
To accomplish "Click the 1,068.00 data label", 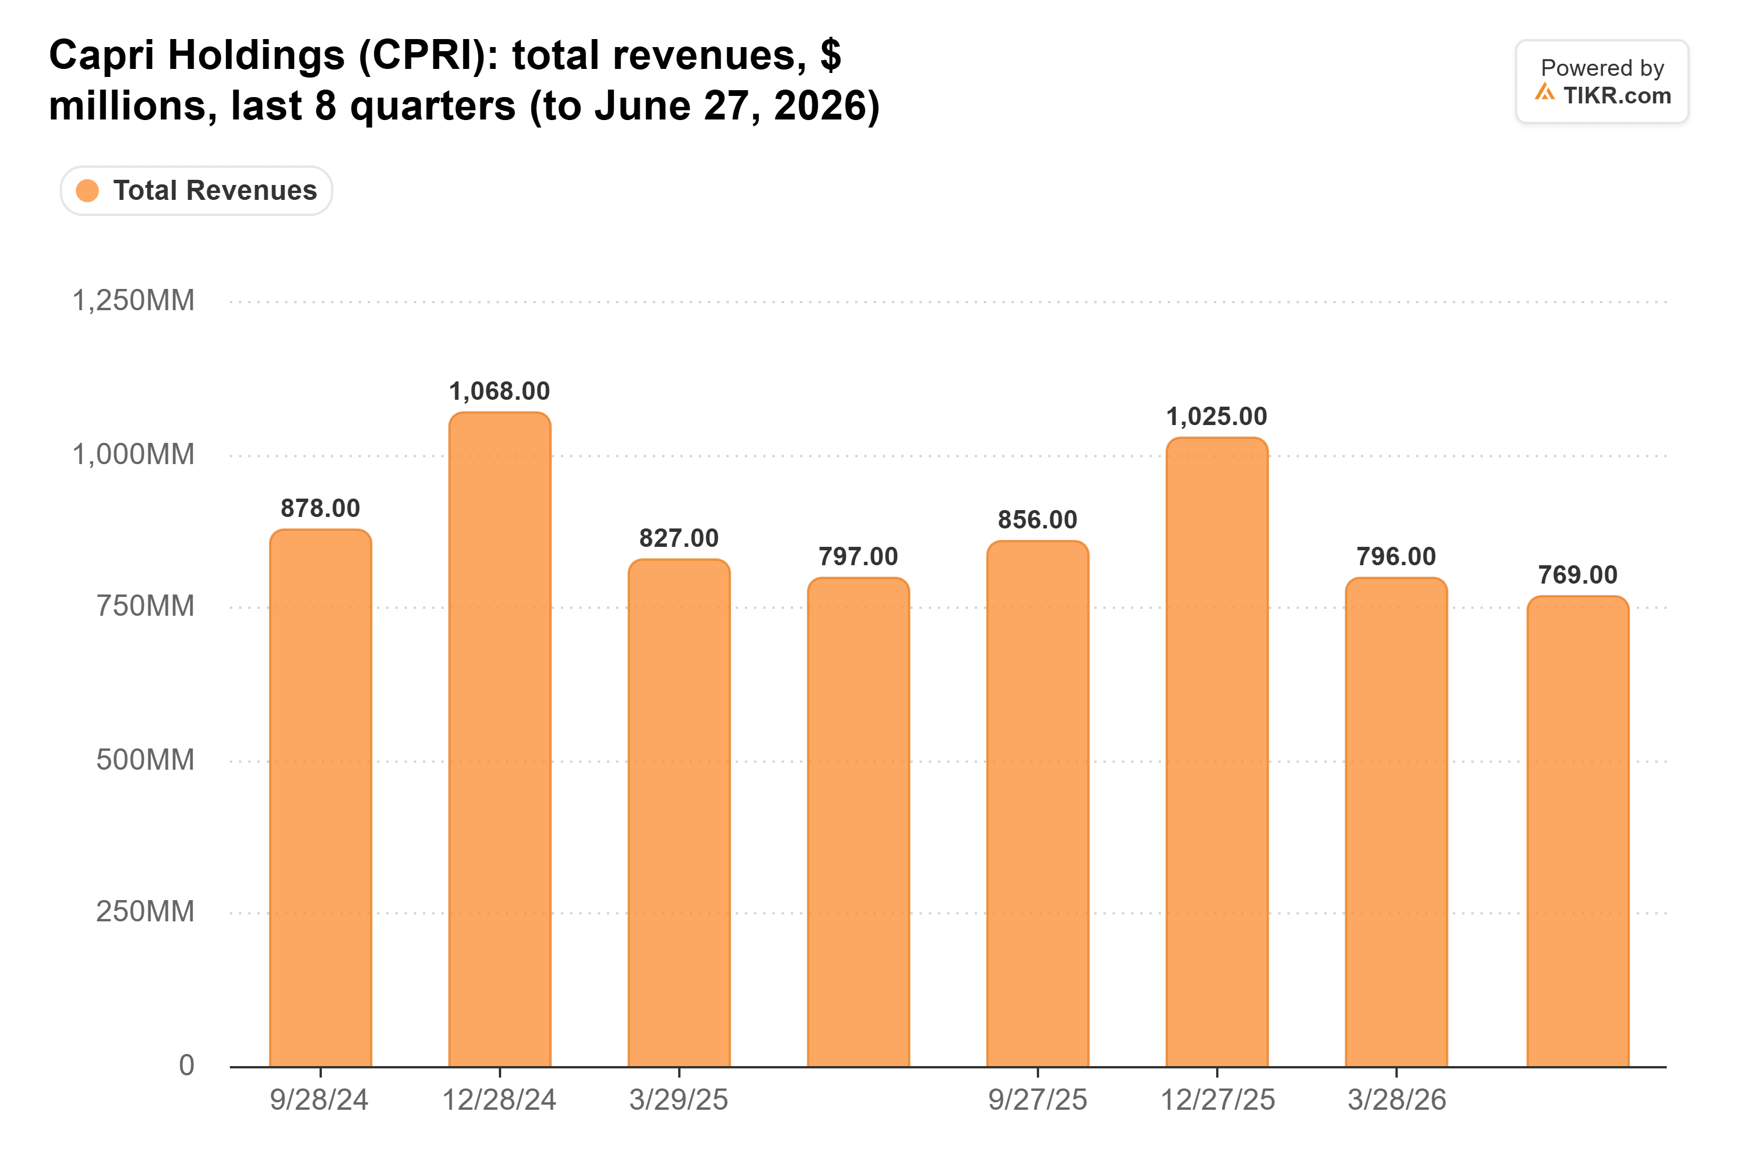I will coord(499,391).
